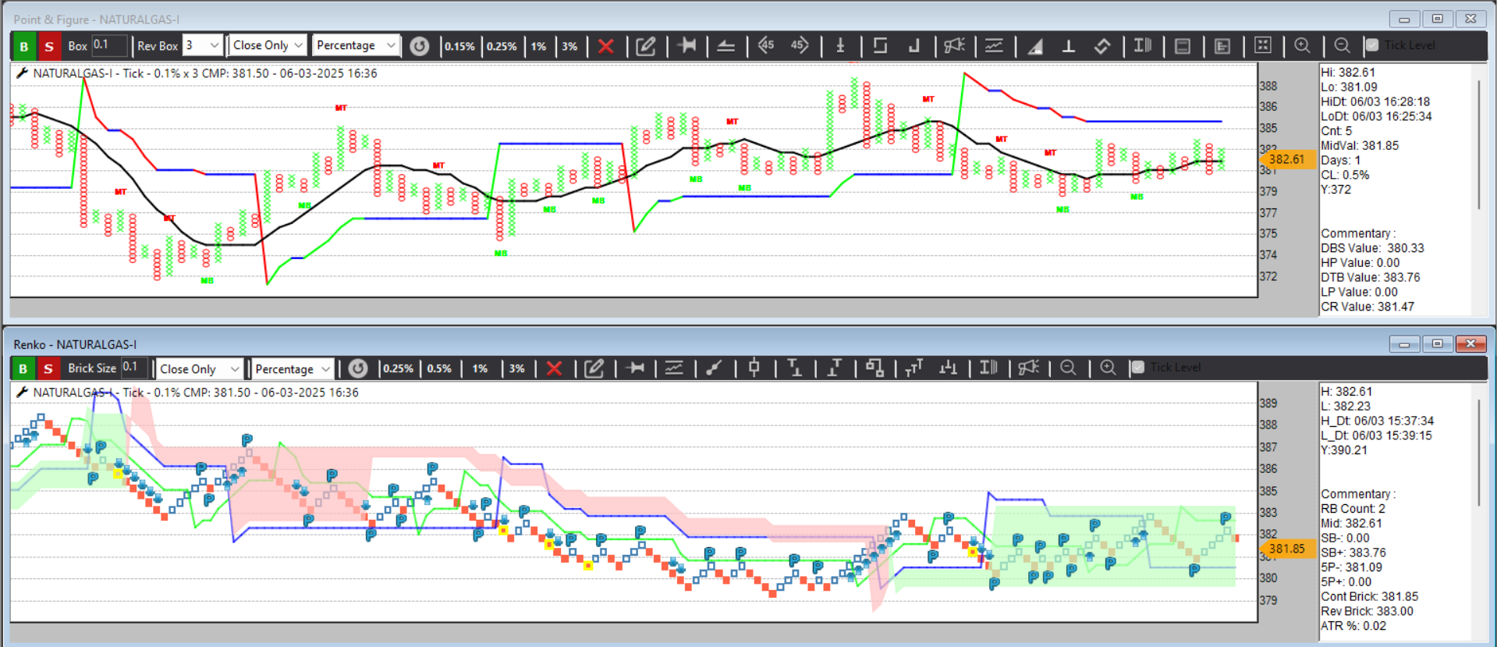Click the fit-to-screen expand icon
The height and width of the screenshot is (647, 1497).
pyautogui.click(x=1263, y=45)
